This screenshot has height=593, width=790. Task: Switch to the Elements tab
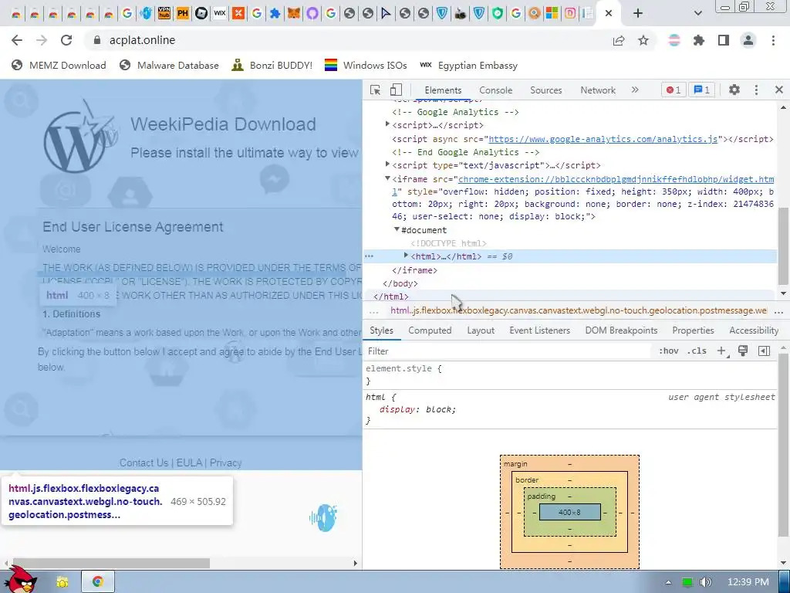coord(443,90)
